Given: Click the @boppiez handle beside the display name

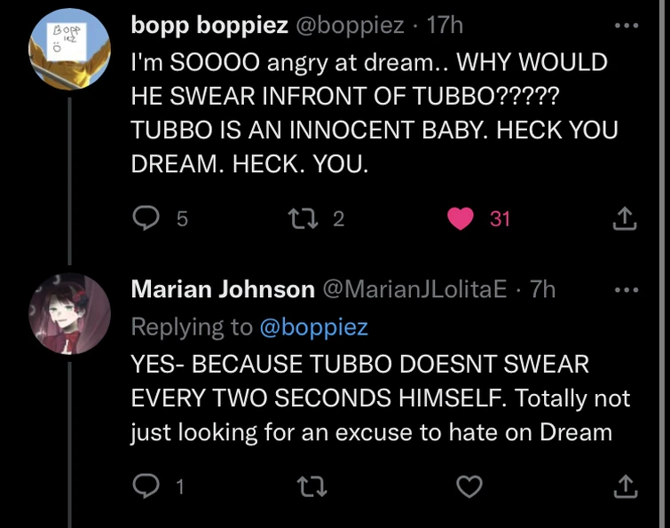Looking at the screenshot, I should pyautogui.click(x=351, y=26).
